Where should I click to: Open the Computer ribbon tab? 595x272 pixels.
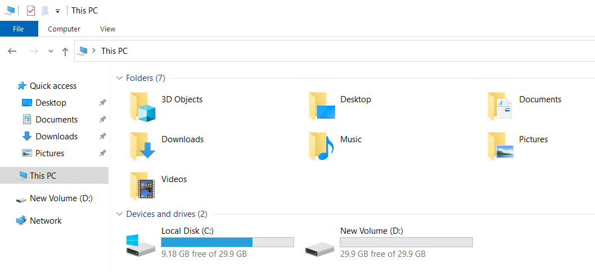pyautogui.click(x=64, y=29)
